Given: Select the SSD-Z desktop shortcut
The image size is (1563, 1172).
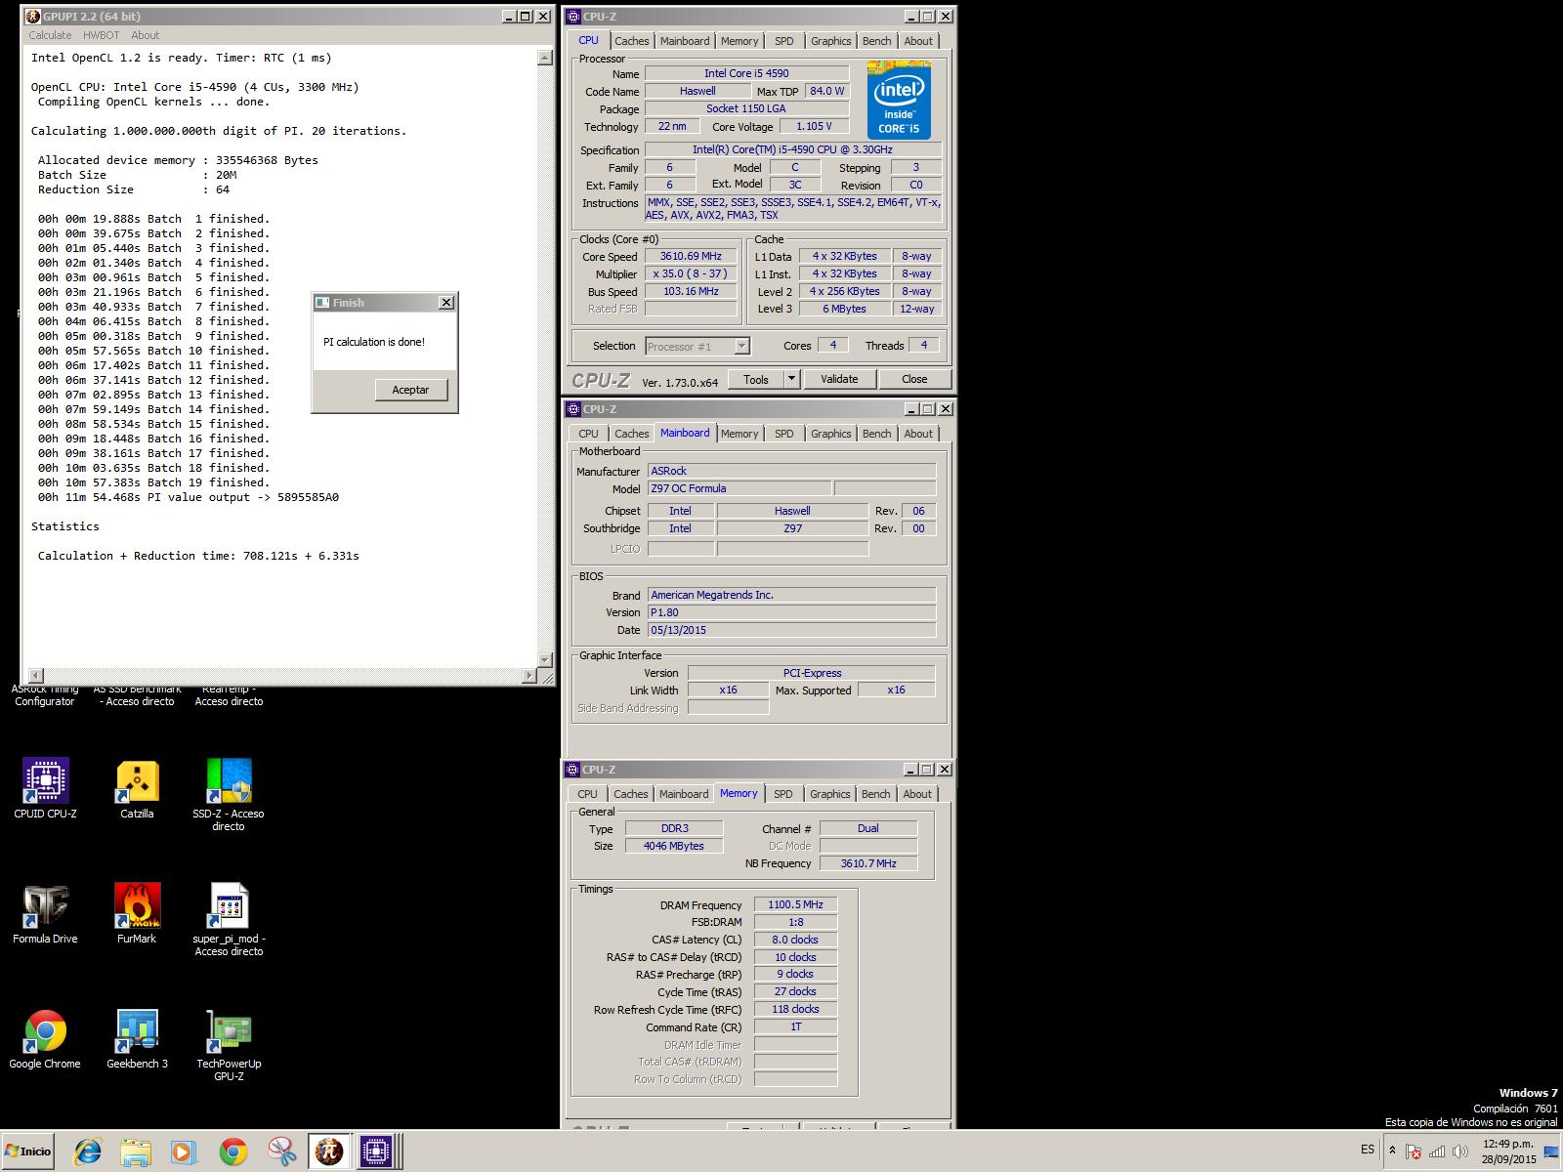Looking at the screenshot, I should 229,795.
